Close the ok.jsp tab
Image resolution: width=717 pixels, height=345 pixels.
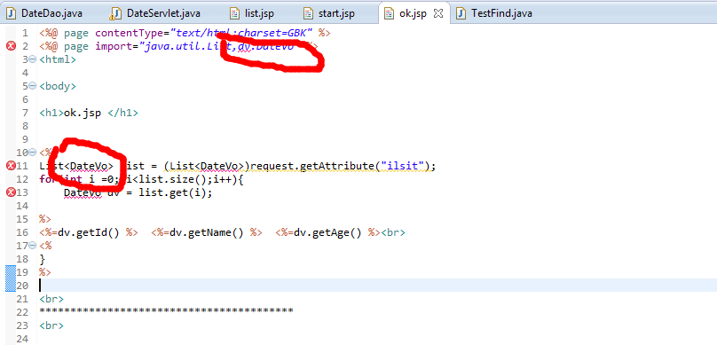click(438, 13)
